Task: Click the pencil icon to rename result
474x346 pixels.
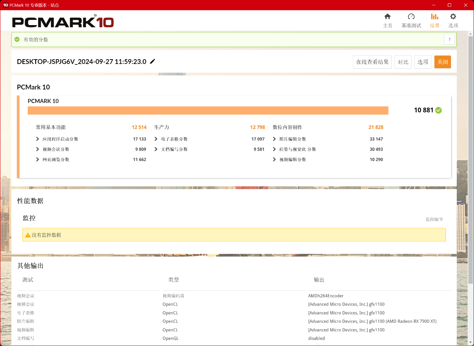Action: 153,61
